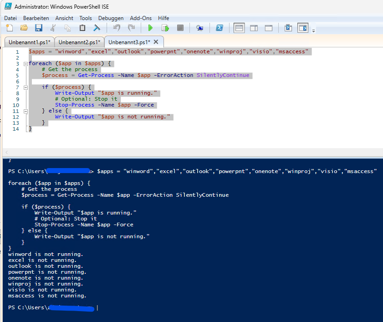This screenshot has width=383, height=322.
Task: Open the Ansicht menu
Action: point(64,18)
